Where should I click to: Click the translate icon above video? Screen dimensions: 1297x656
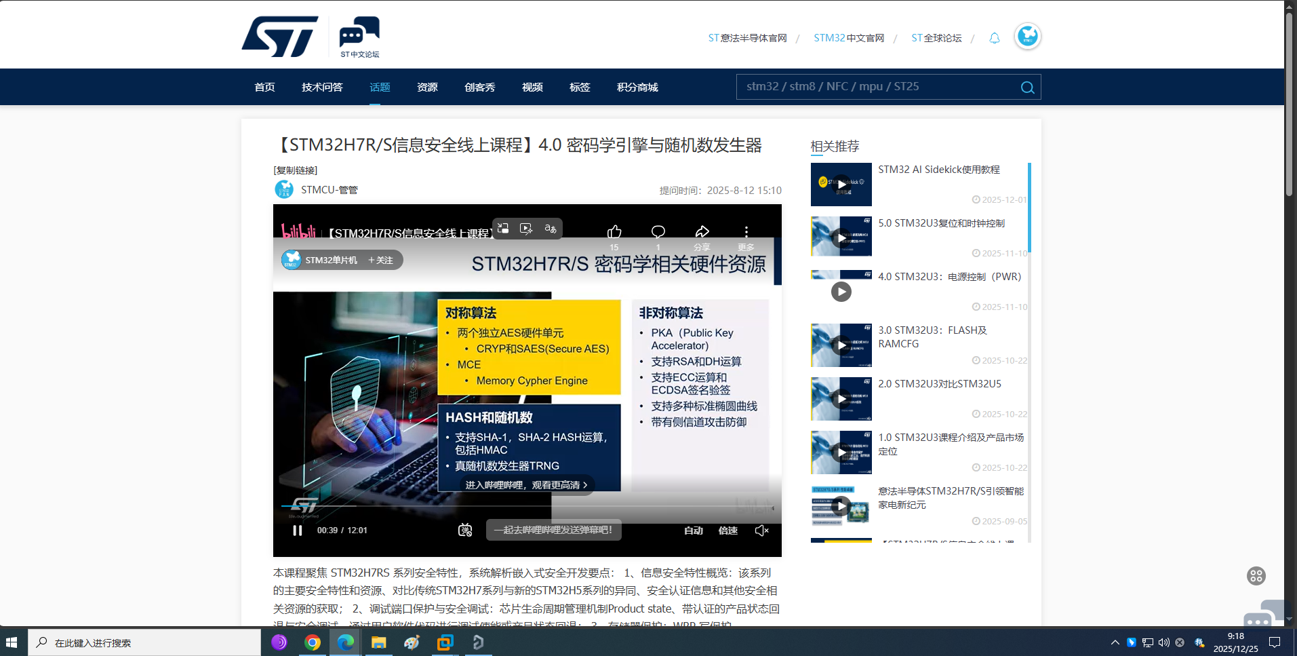(x=551, y=229)
